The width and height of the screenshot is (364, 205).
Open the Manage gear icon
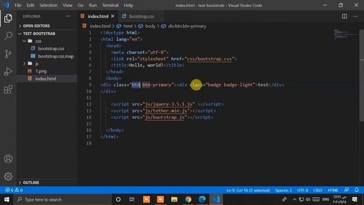tap(8, 177)
